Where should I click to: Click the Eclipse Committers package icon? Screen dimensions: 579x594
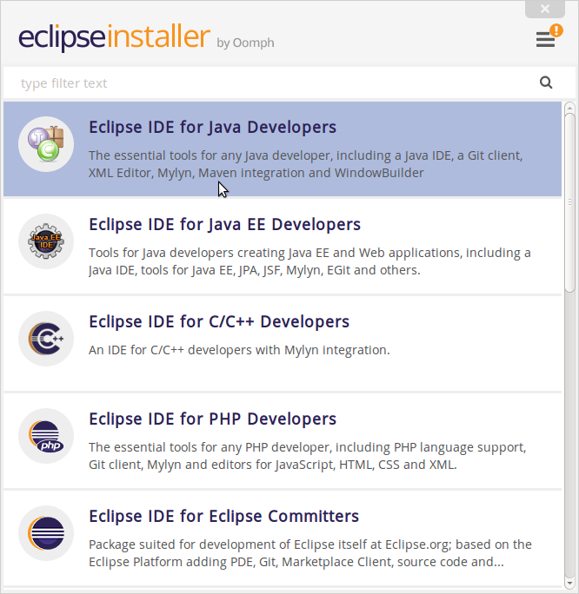click(x=46, y=533)
